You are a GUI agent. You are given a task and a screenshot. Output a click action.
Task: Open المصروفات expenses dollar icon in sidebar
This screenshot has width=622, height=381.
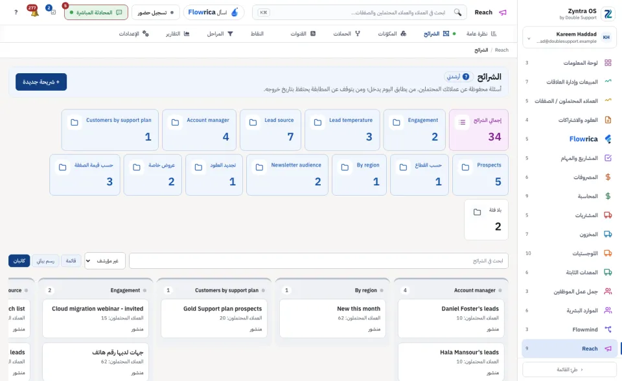click(x=608, y=177)
